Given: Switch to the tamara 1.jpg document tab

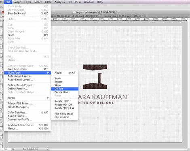Looking at the screenshot, I should click(x=123, y=16).
